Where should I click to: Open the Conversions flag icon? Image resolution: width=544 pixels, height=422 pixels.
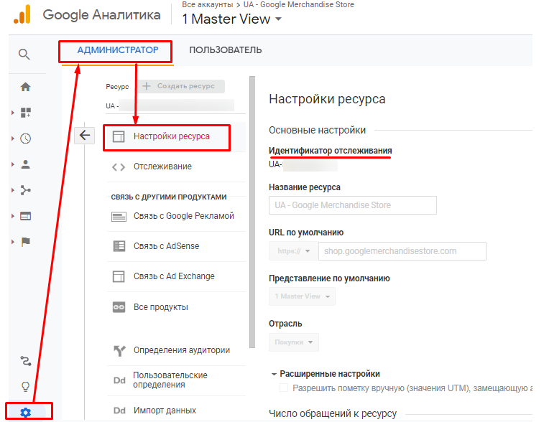point(26,241)
